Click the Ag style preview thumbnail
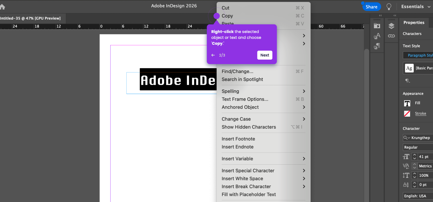The image size is (433, 202). (x=409, y=68)
